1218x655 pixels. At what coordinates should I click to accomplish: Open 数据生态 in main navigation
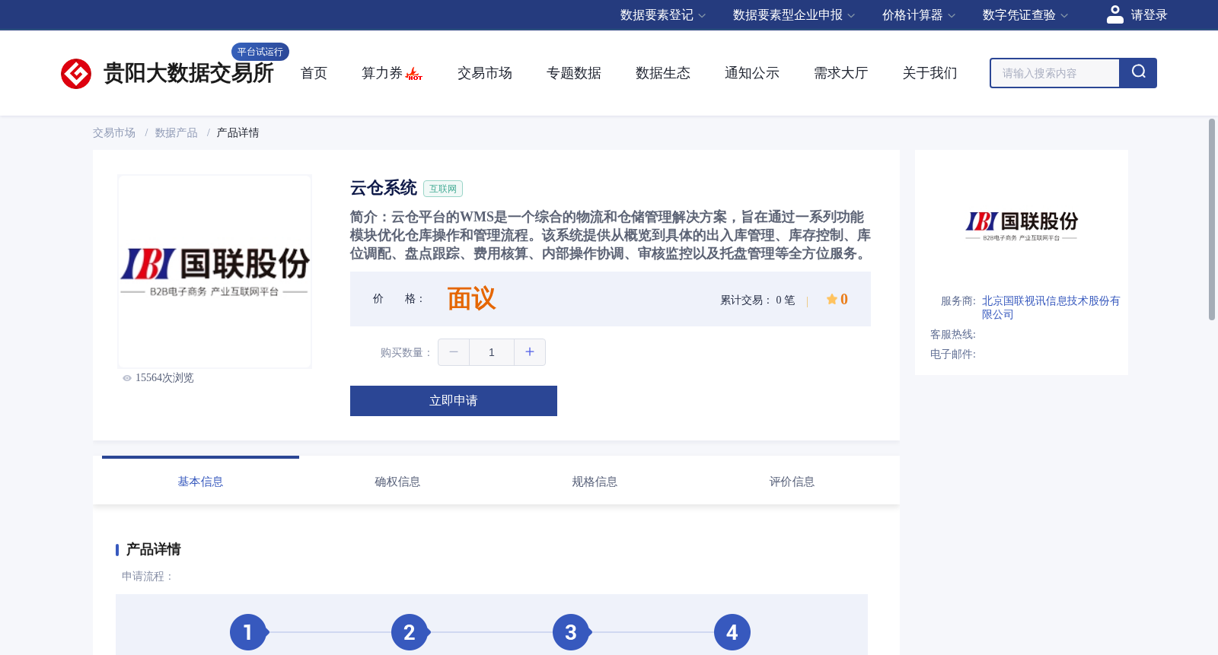click(663, 73)
